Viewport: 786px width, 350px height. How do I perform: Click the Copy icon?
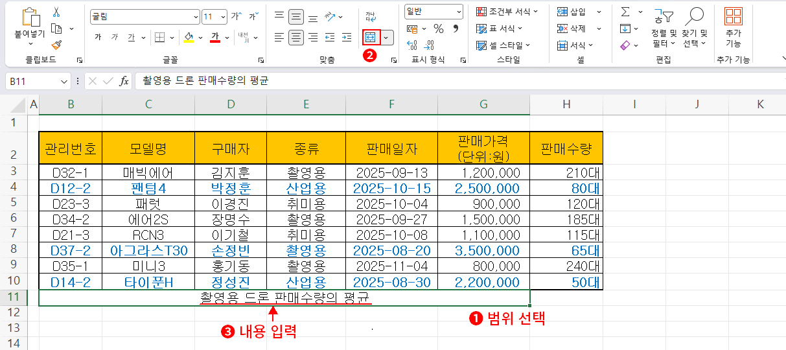click(x=56, y=29)
